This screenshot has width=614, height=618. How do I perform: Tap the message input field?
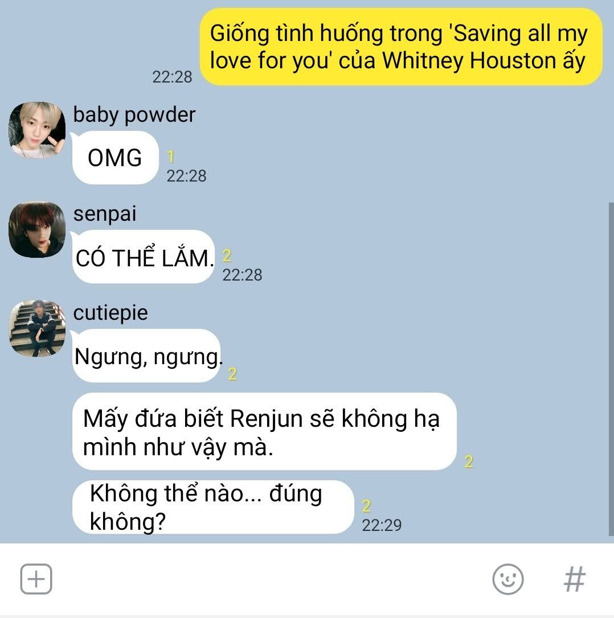click(x=272, y=579)
